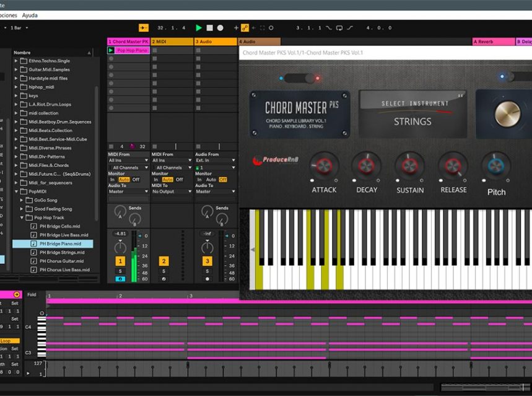
Task: Click the gold knob in Chord Master plugin
Action: (507, 114)
